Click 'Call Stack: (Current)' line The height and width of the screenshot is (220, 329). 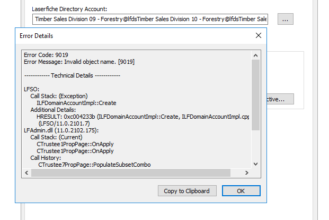coord(56,137)
